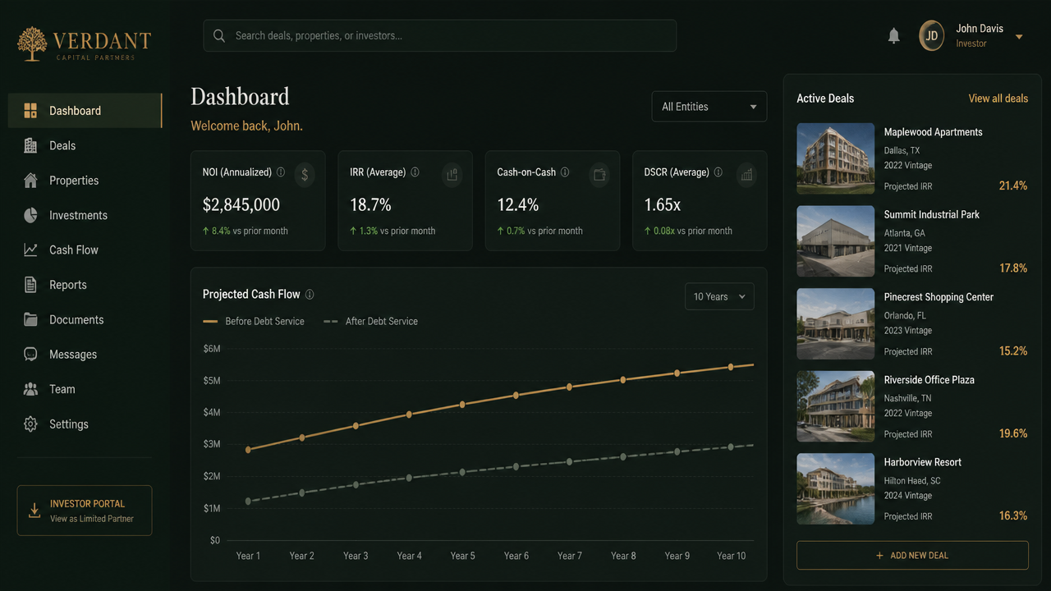Click the Investor Portal download icon

(34, 511)
